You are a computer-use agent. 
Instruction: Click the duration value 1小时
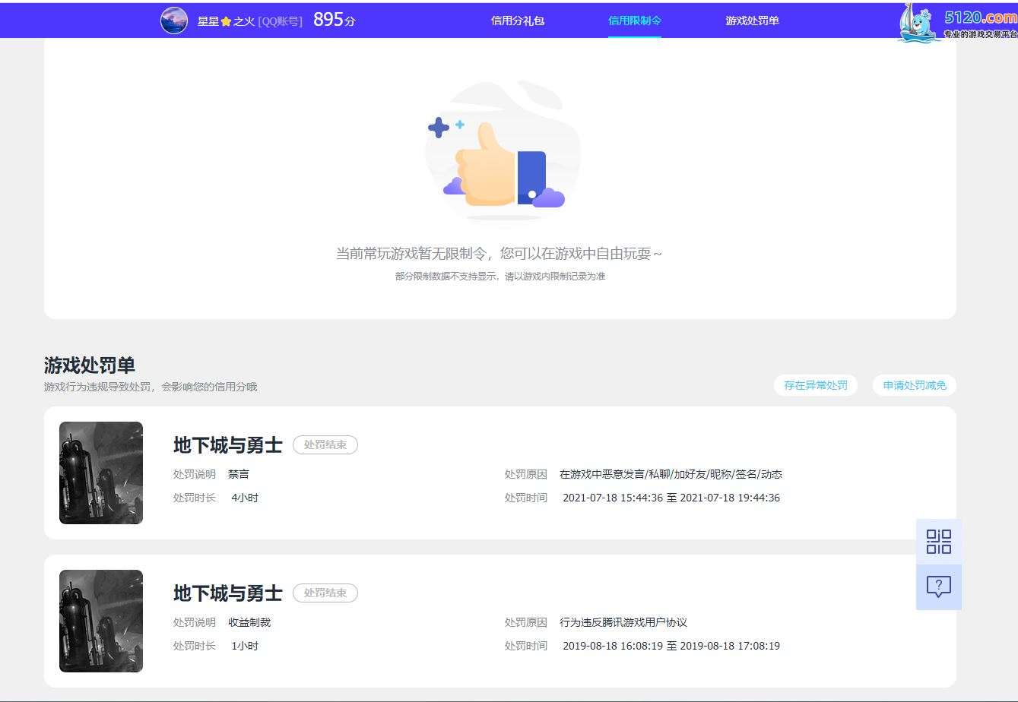(x=245, y=646)
